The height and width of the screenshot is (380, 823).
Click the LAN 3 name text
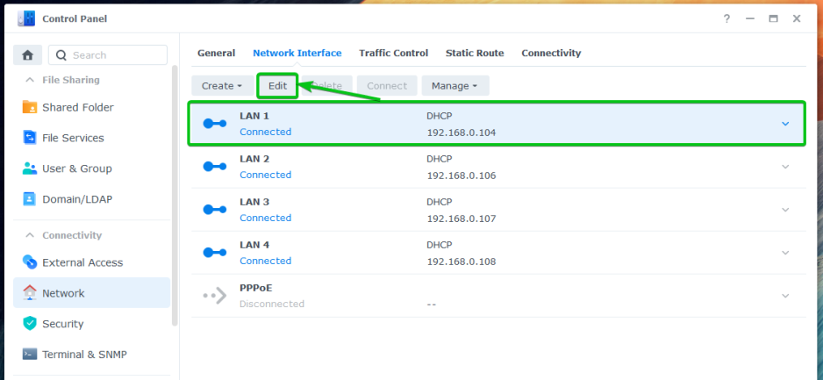pyautogui.click(x=254, y=202)
